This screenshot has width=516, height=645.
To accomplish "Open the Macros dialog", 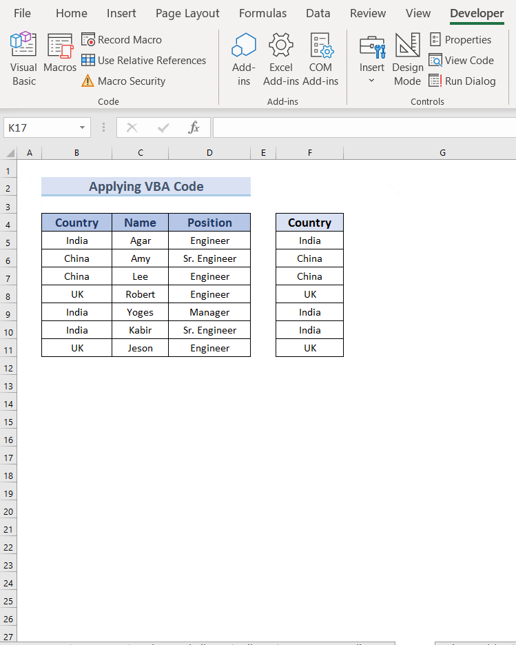I will (x=60, y=54).
